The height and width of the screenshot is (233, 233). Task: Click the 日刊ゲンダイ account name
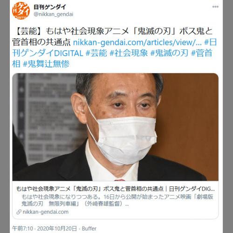pos(50,7)
